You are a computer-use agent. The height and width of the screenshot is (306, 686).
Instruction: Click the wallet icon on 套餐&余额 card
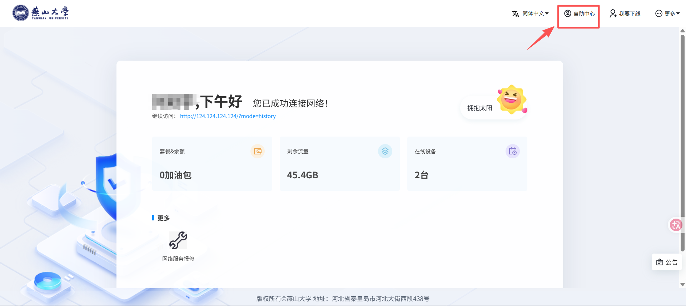click(257, 151)
